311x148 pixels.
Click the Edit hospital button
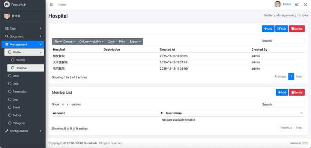pos(282,29)
